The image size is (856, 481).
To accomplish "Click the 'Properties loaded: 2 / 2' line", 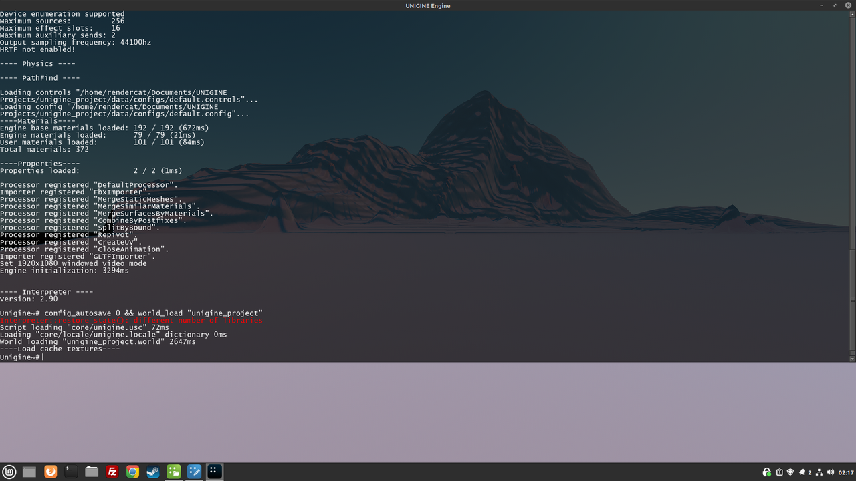I will (x=91, y=170).
